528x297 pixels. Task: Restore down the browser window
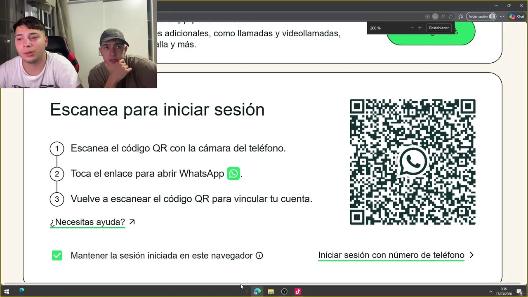(509, 5)
